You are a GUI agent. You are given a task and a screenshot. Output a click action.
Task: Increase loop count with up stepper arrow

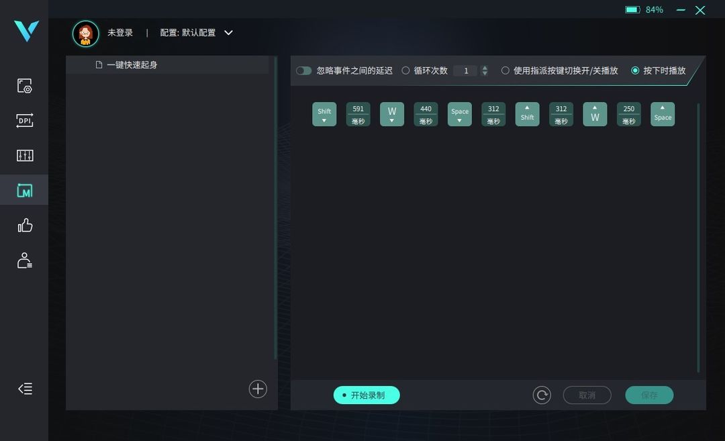(x=485, y=68)
